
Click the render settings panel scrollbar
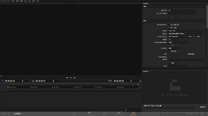(x=207, y=17)
